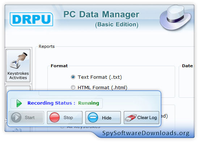Select Text Format (.txt) radio button
The image size is (199, 142).
[73, 77]
